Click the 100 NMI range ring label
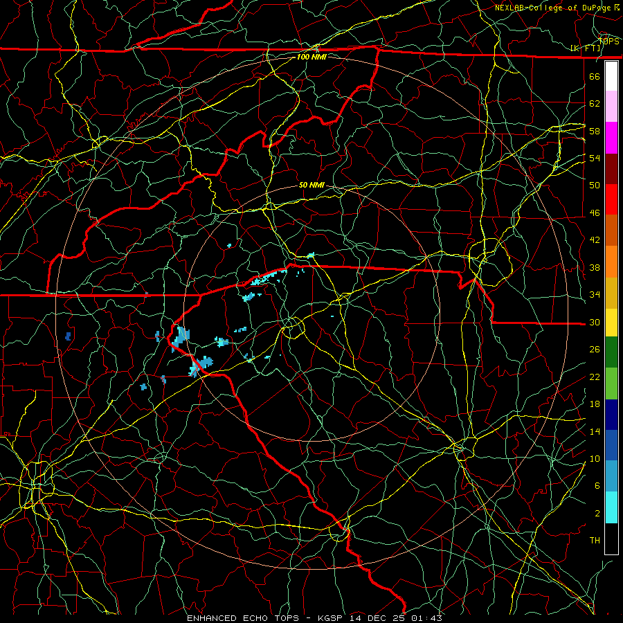Image resolution: width=623 pixels, height=623 pixels. click(x=311, y=57)
